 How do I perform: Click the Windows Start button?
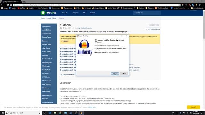point(3,113)
